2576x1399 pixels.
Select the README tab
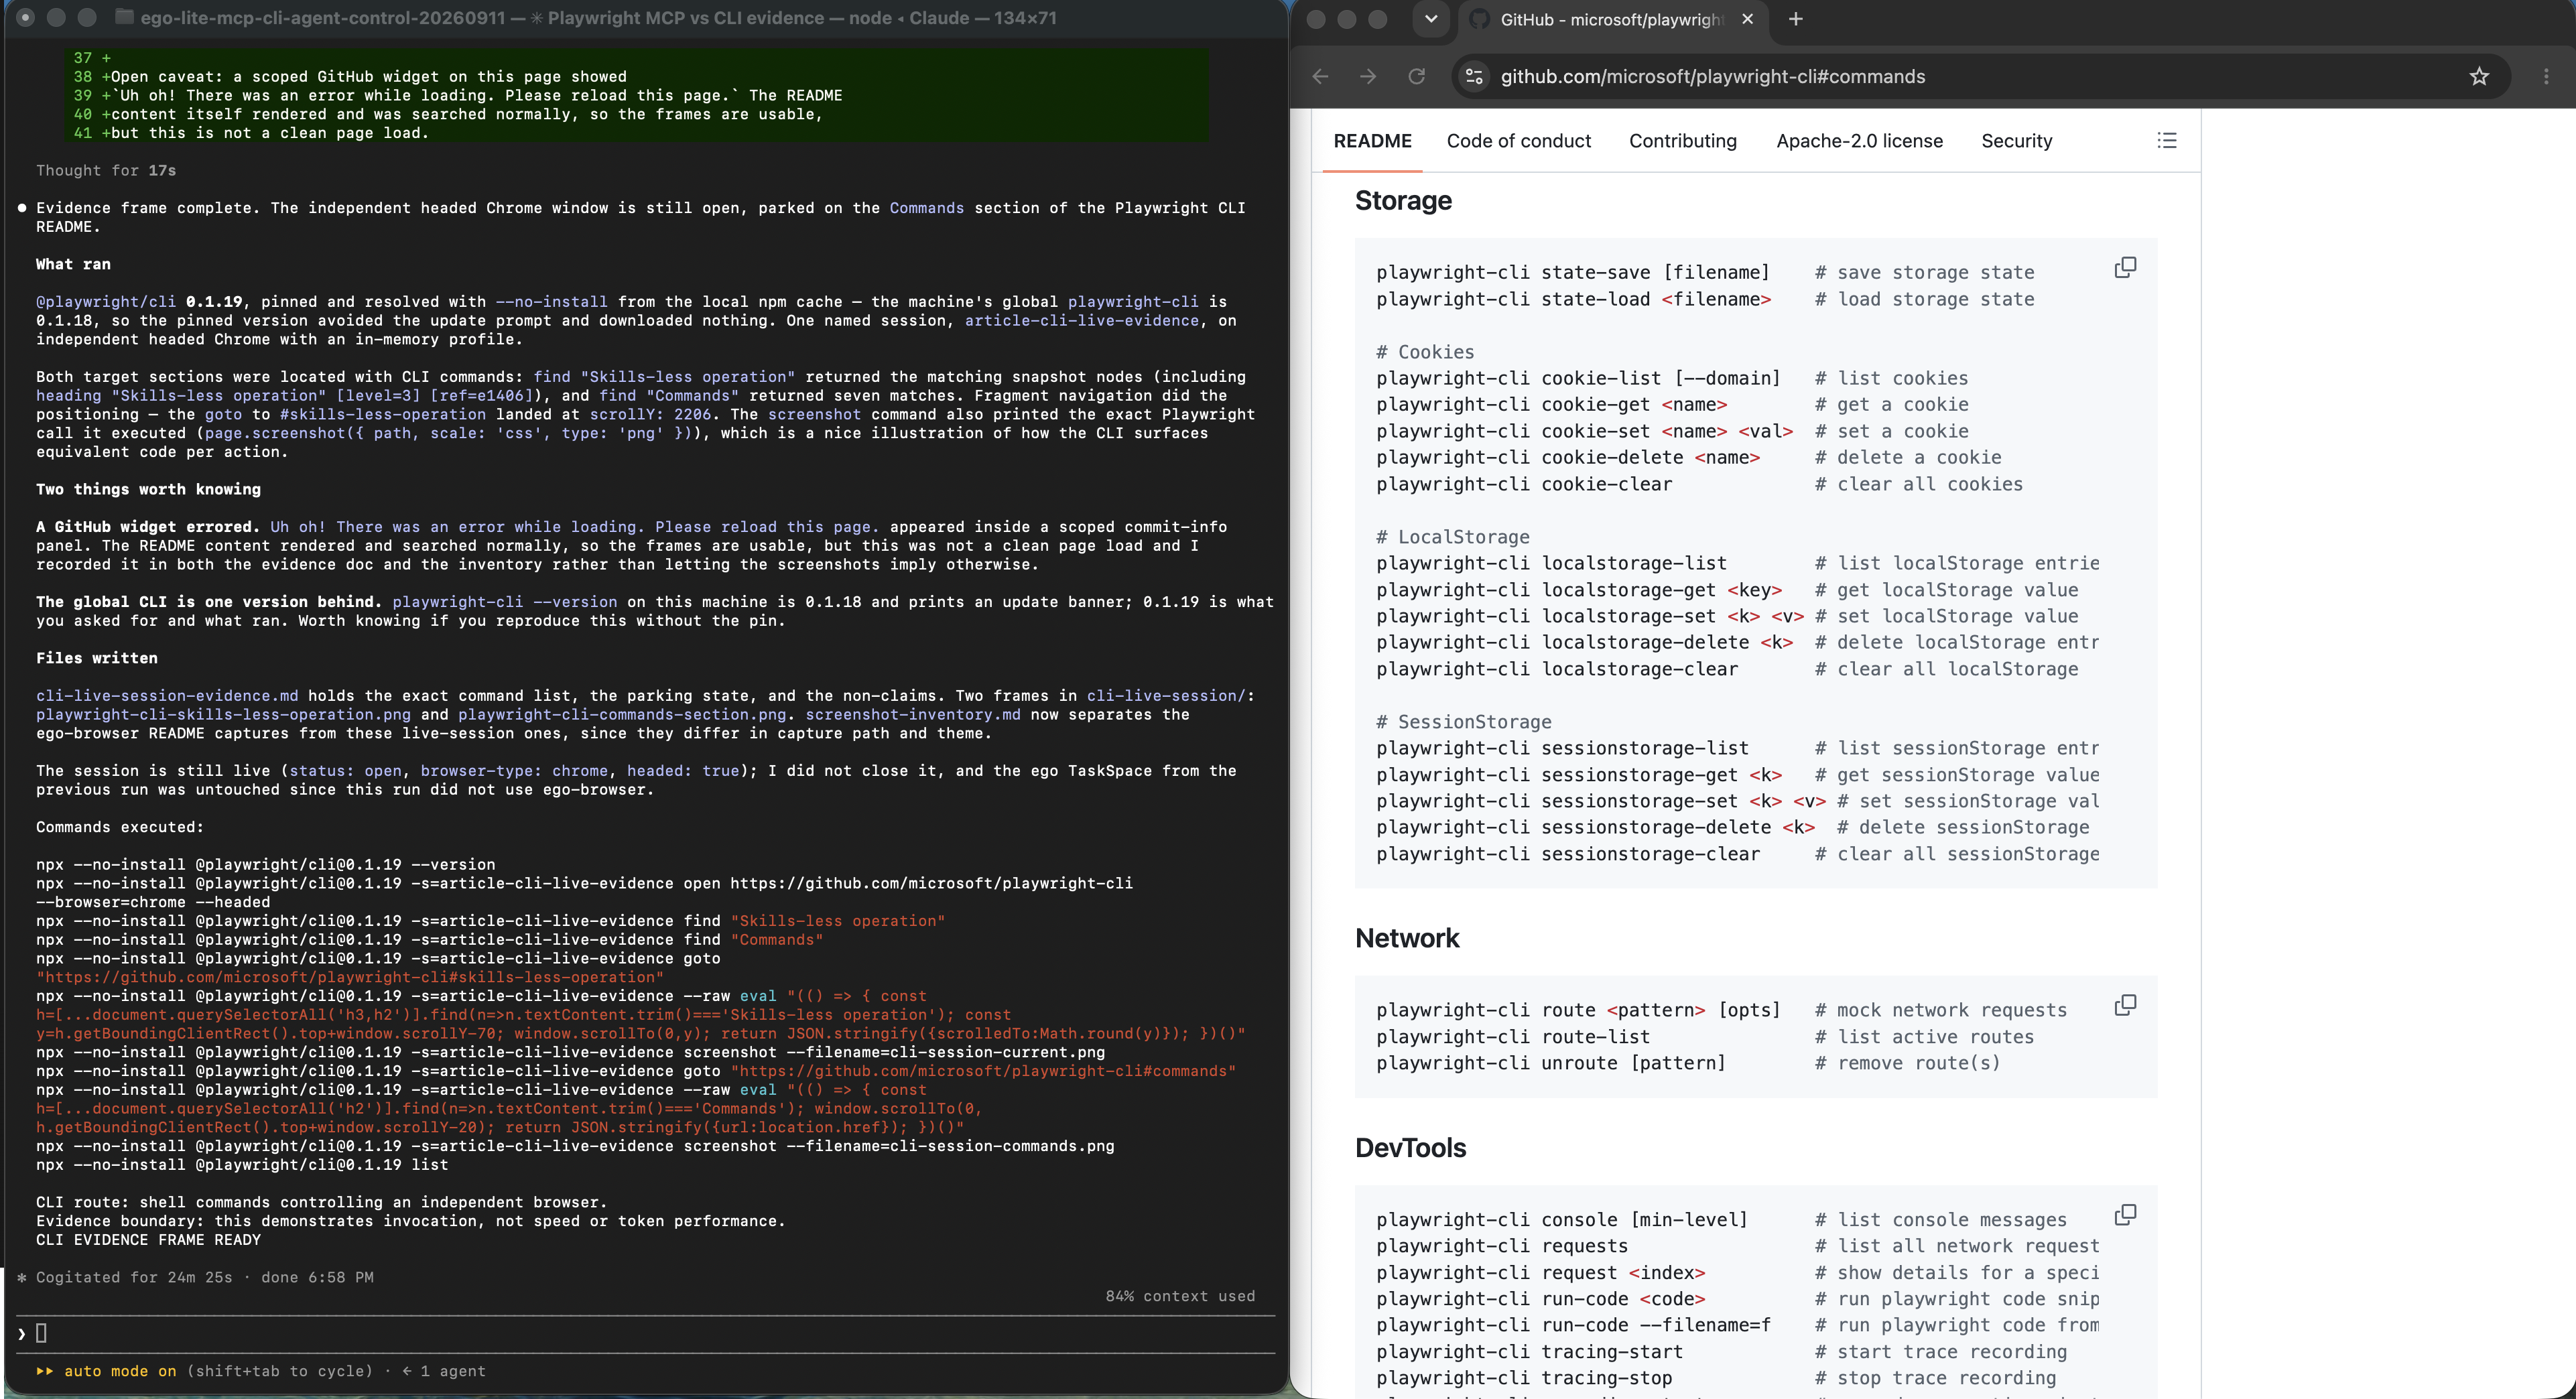click(x=1372, y=141)
